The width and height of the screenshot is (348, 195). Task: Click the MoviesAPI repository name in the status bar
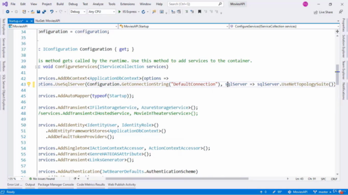click(297, 192)
